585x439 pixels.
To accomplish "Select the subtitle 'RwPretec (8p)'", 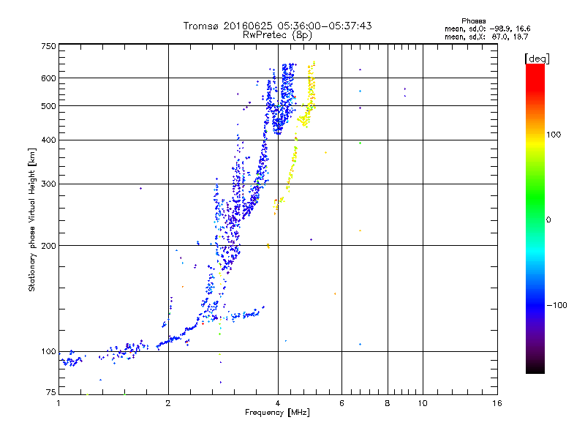I will pyautogui.click(x=277, y=35).
